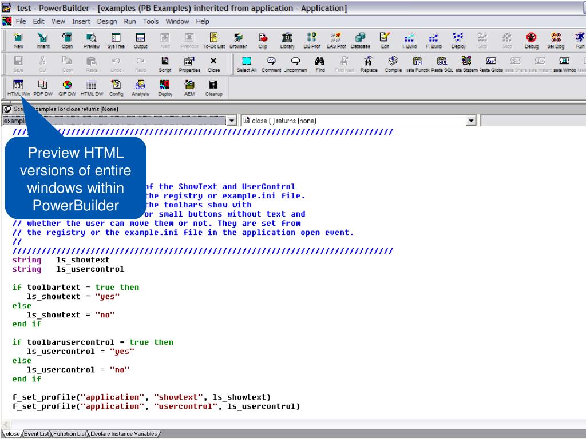The height and width of the screenshot is (439, 586).
Task: Click the Close toolbar icon
Action: (213, 64)
